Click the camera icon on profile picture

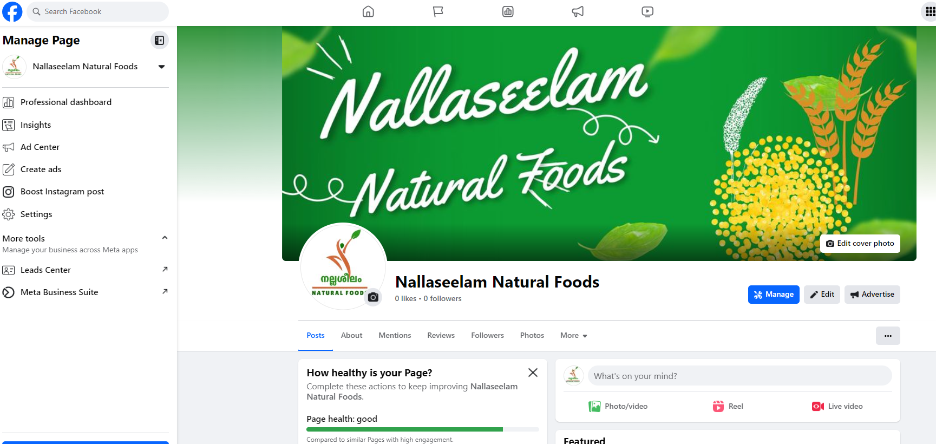pyautogui.click(x=373, y=297)
